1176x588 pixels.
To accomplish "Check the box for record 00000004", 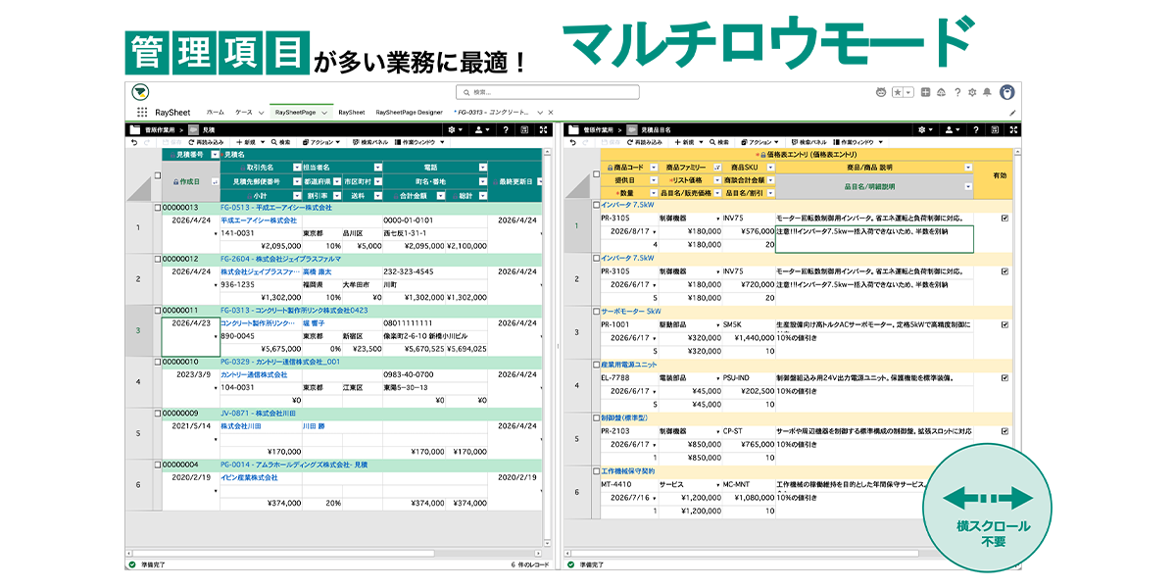I will point(158,465).
